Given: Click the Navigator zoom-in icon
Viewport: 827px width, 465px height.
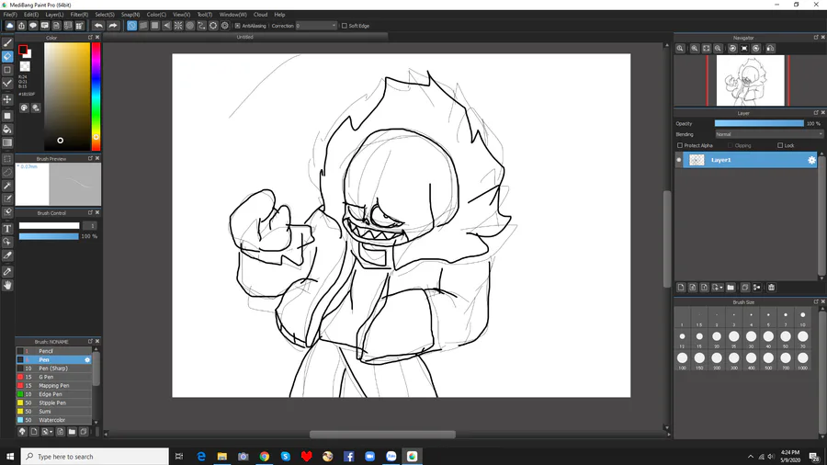Looking at the screenshot, I should tap(695, 48).
